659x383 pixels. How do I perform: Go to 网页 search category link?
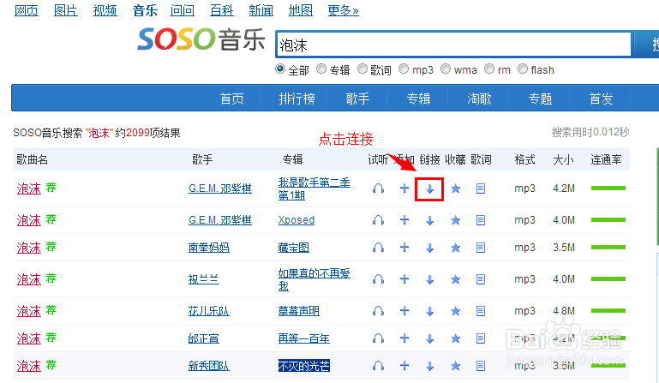(x=27, y=10)
